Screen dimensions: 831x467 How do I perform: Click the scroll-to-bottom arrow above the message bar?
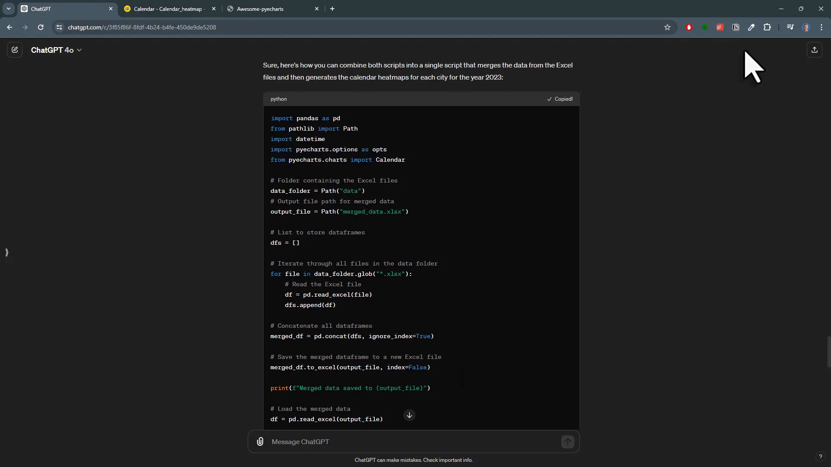click(x=409, y=415)
